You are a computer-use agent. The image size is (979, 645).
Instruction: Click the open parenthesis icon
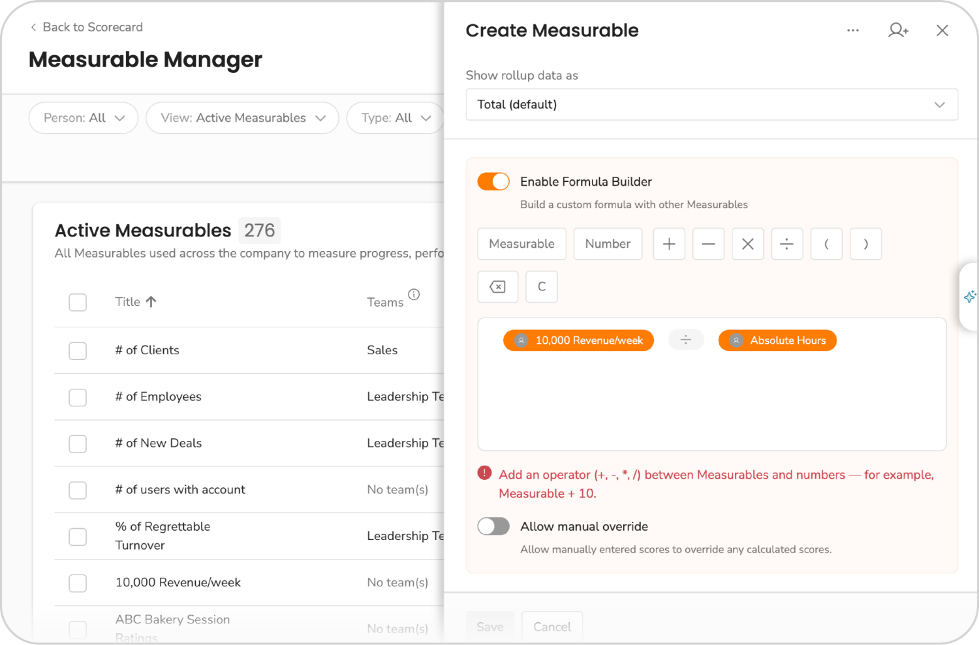point(826,243)
